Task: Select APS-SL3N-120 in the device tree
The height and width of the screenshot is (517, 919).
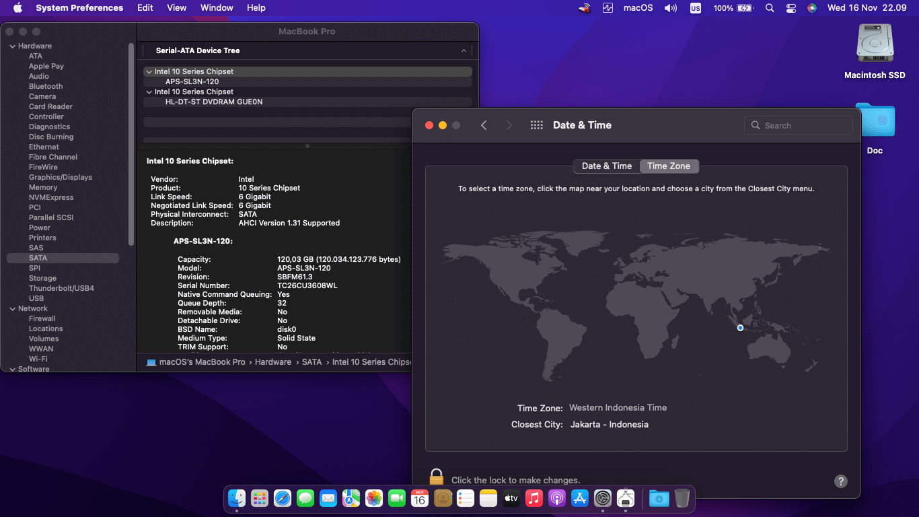Action: [x=192, y=81]
